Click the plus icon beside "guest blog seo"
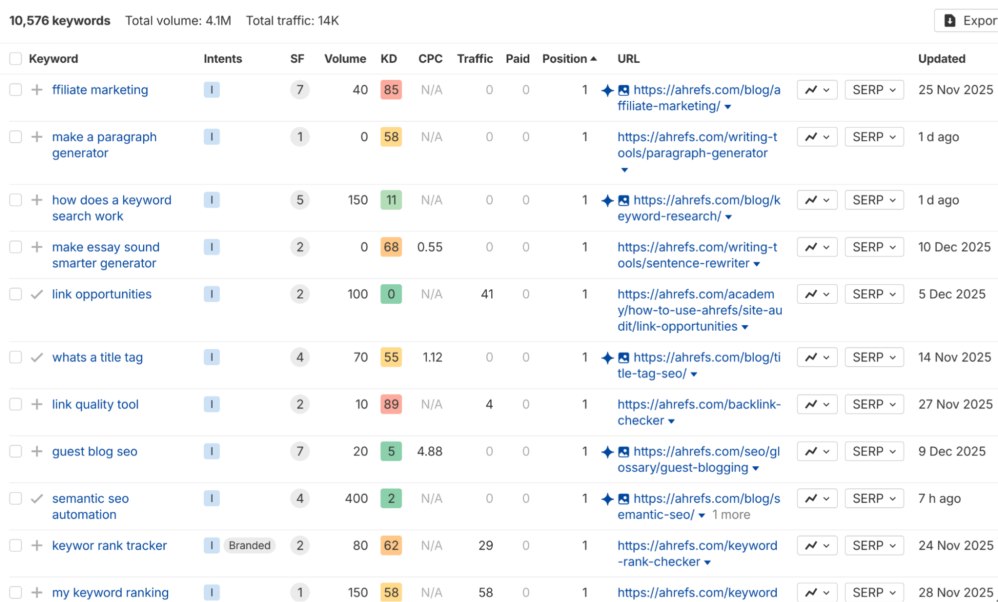The height and width of the screenshot is (602, 998). [x=36, y=451]
